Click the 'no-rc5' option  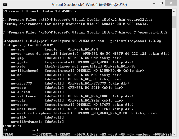(17, 79)
